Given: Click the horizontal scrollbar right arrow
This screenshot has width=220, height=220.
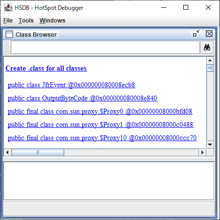Looking at the screenshot, I should tap(202, 152).
